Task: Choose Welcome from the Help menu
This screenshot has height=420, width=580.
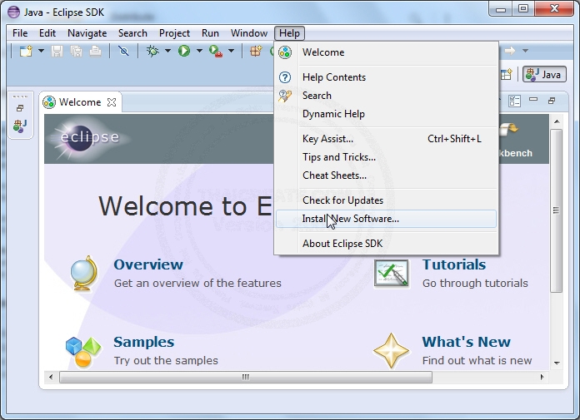Action: tap(386, 52)
